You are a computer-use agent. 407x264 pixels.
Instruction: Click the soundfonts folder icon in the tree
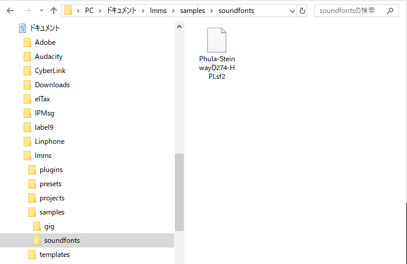coord(37,240)
